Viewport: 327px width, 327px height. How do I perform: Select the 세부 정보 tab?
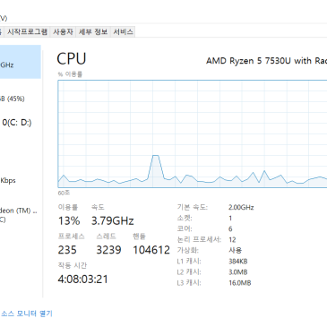click(93, 31)
